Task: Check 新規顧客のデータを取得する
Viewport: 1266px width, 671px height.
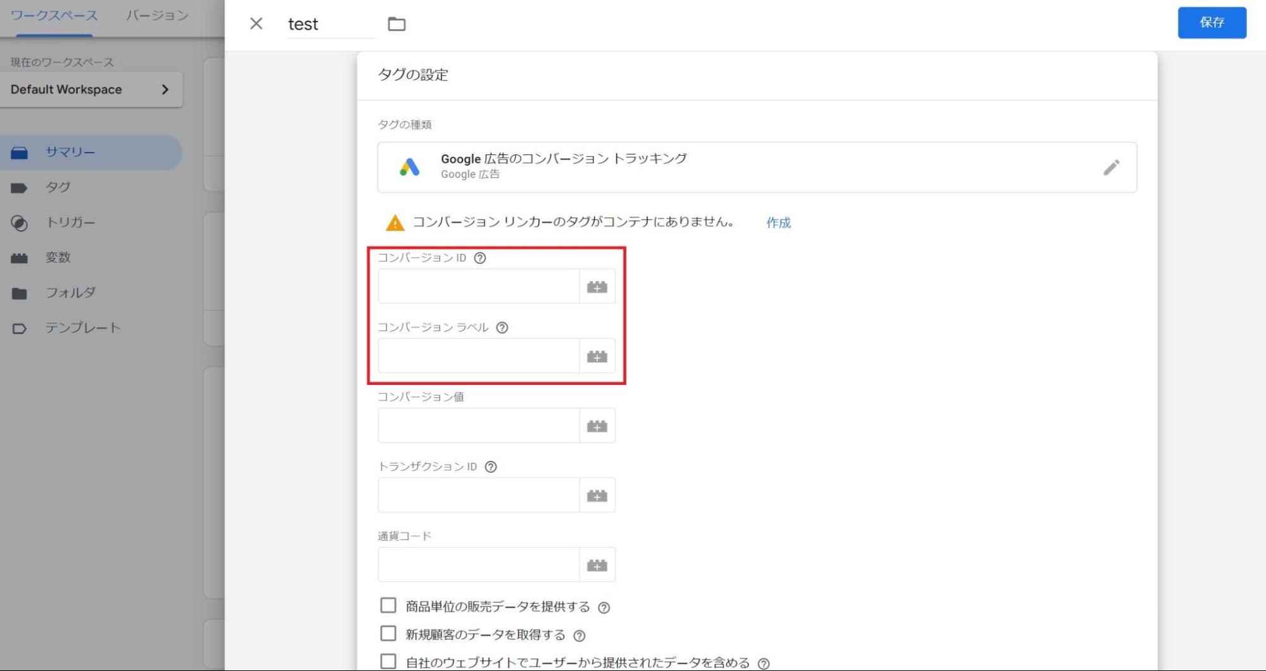Action: 388,633
